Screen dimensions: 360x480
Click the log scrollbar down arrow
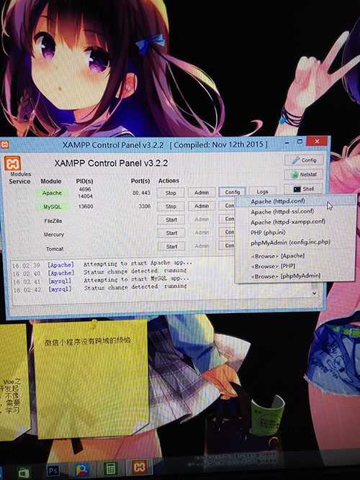315,294
